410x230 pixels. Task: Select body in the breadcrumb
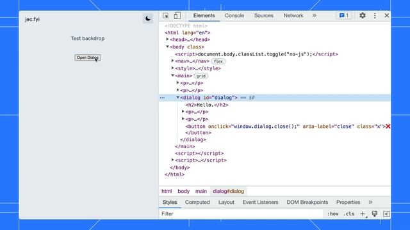coord(184,191)
